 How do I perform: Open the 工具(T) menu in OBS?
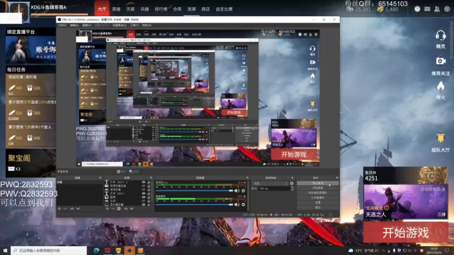pyautogui.click(x=134, y=25)
